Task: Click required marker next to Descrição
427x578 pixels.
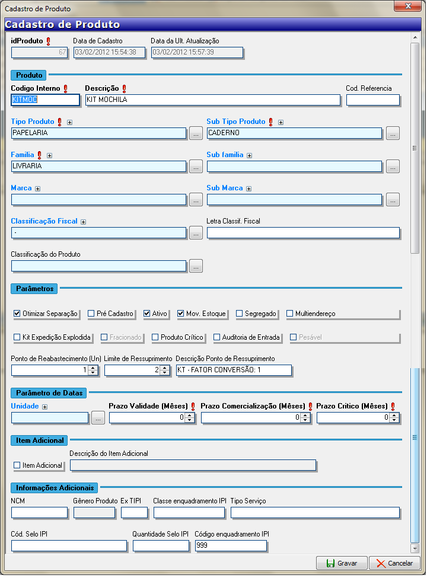Action: click(x=125, y=89)
